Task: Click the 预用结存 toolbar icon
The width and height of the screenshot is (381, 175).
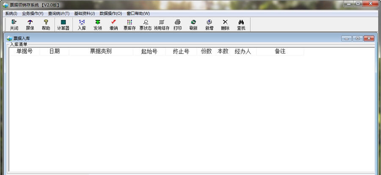Action: pos(162,25)
